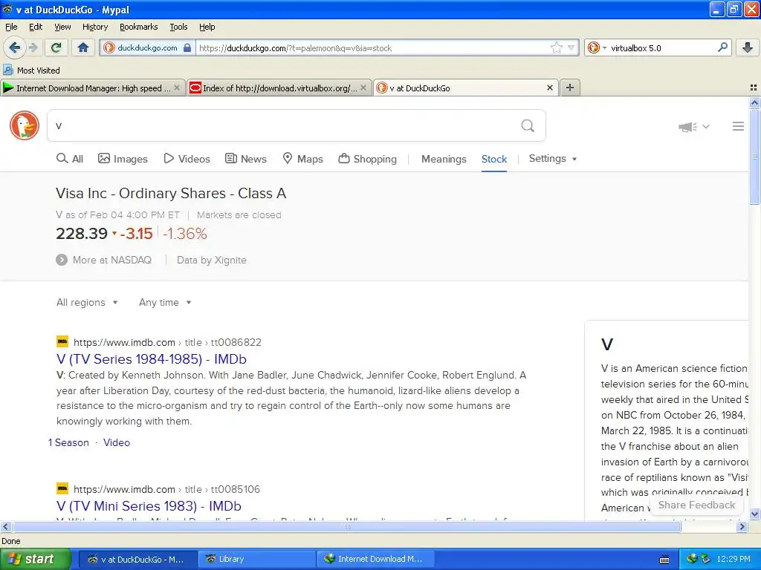Open the Tools menu
This screenshot has width=761, height=570.
pyautogui.click(x=178, y=27)
